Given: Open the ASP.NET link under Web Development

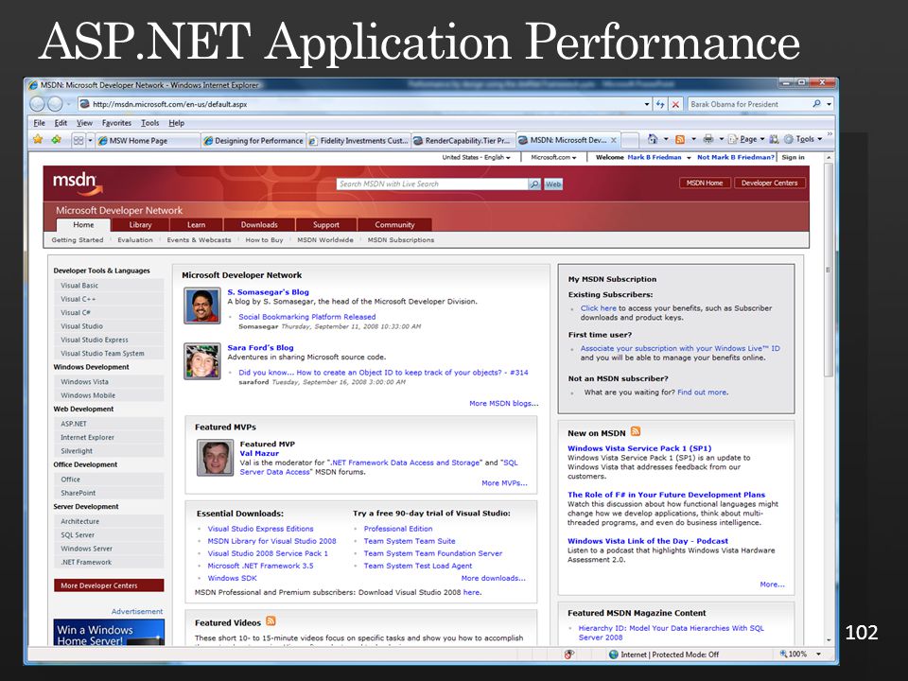Looking at the screenshot, I should (74, 424).
